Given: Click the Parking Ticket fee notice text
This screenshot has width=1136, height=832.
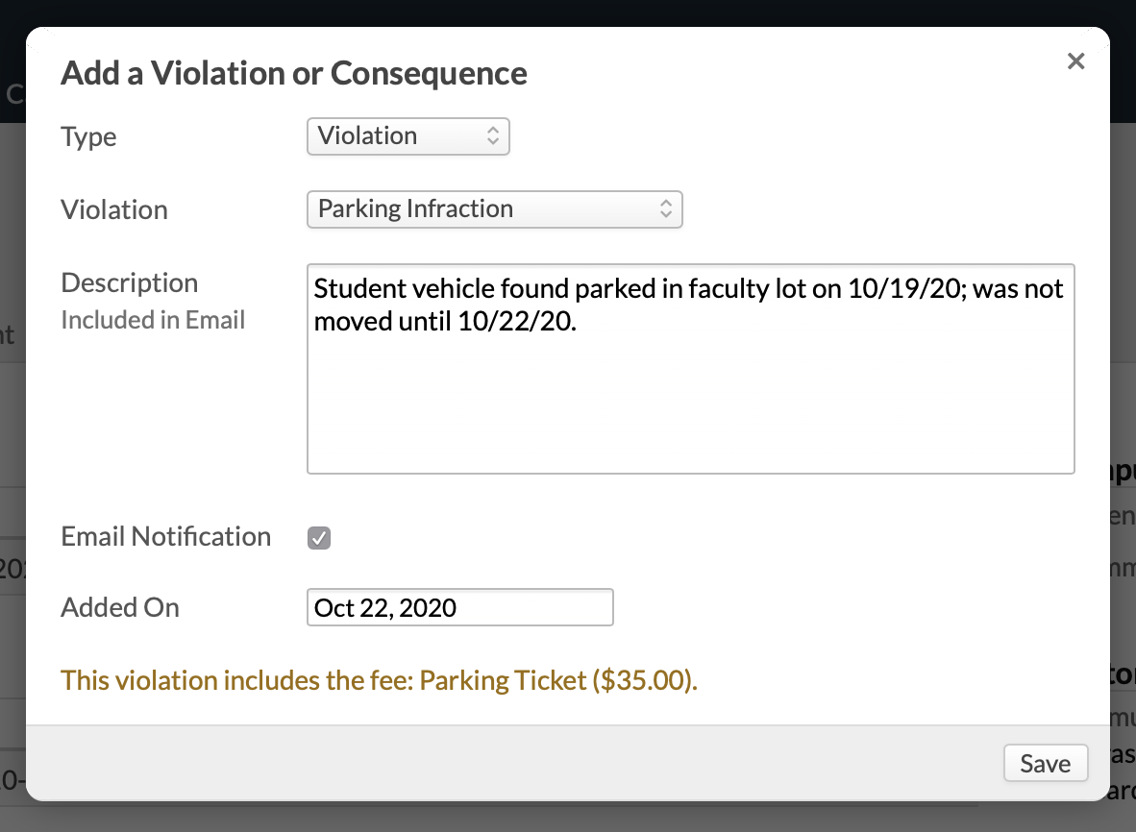Looking at the screenshot, I should pos(379,680).
